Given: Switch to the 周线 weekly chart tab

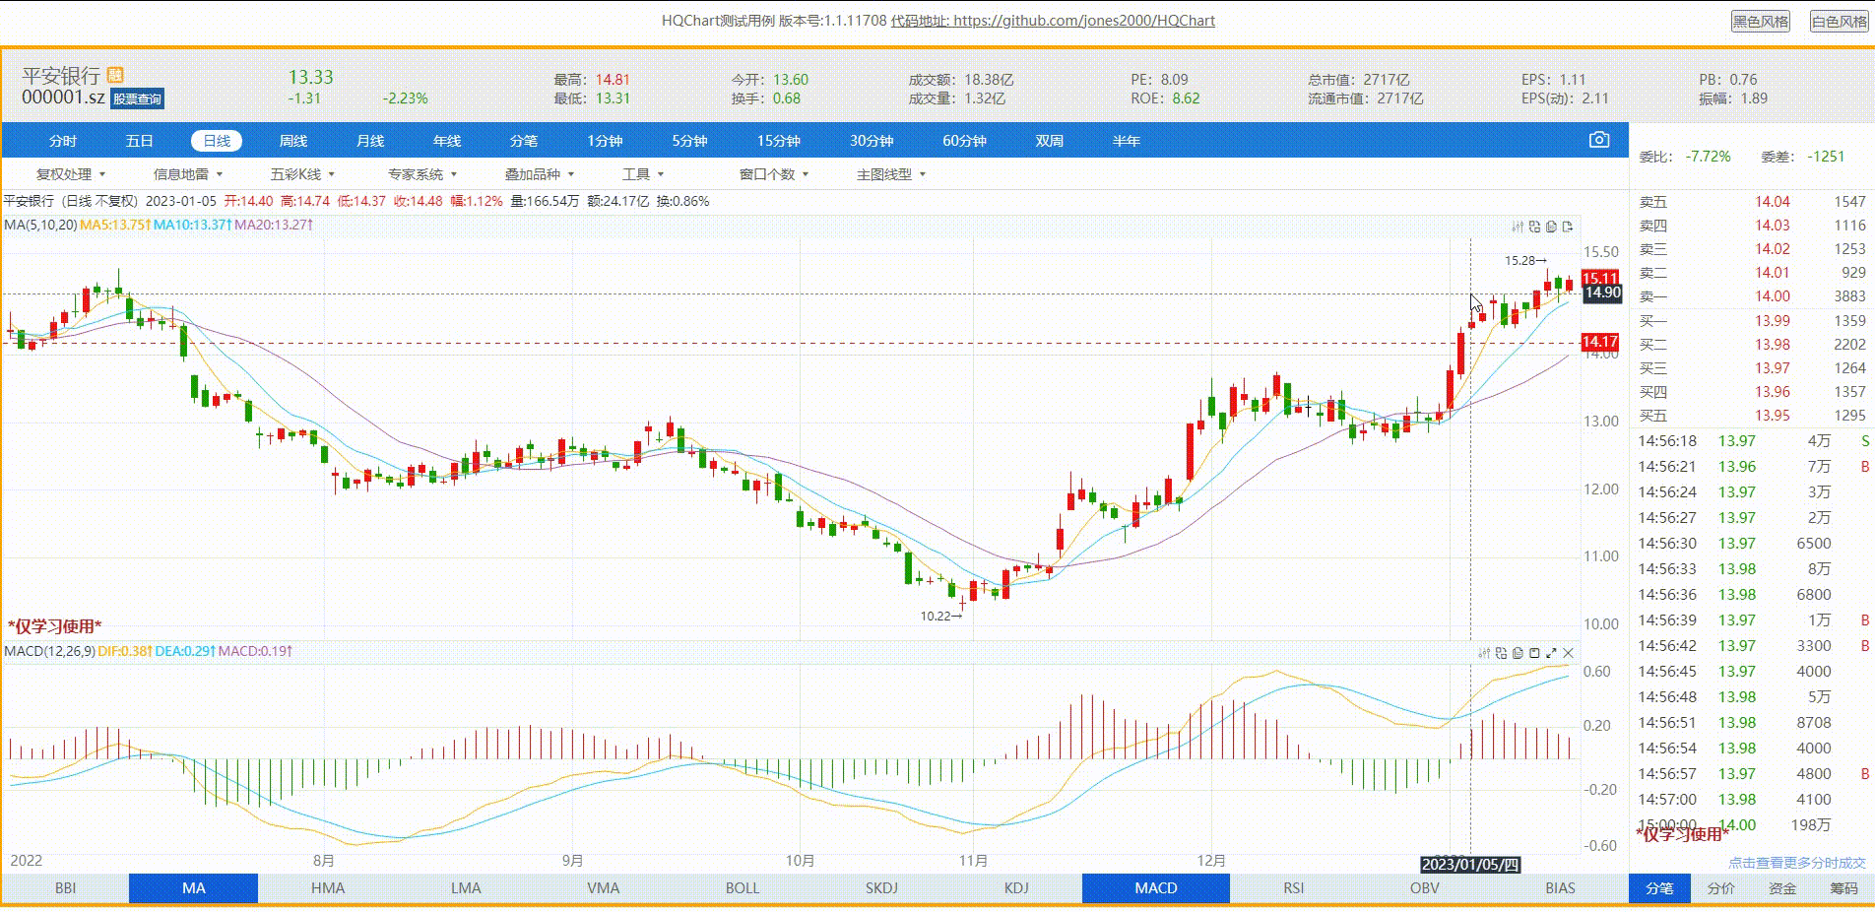Looking at the screenshot, I should [x=293, y=140].
